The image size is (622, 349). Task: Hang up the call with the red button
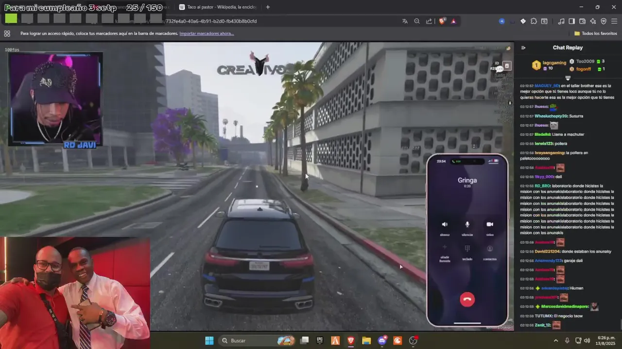467,300
